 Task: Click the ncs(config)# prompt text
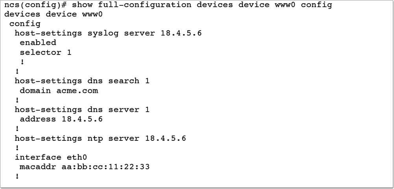point(35,5)
